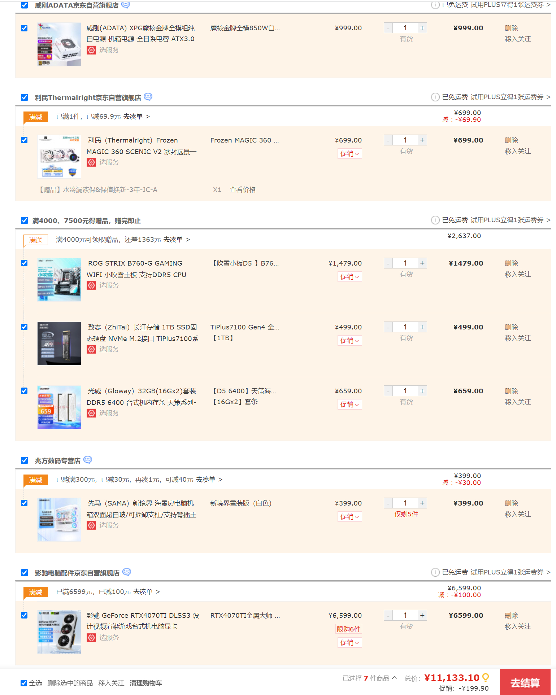
Task: Decrease quantity of 威刚 ADATA power supply
Action: coord(388,28)
